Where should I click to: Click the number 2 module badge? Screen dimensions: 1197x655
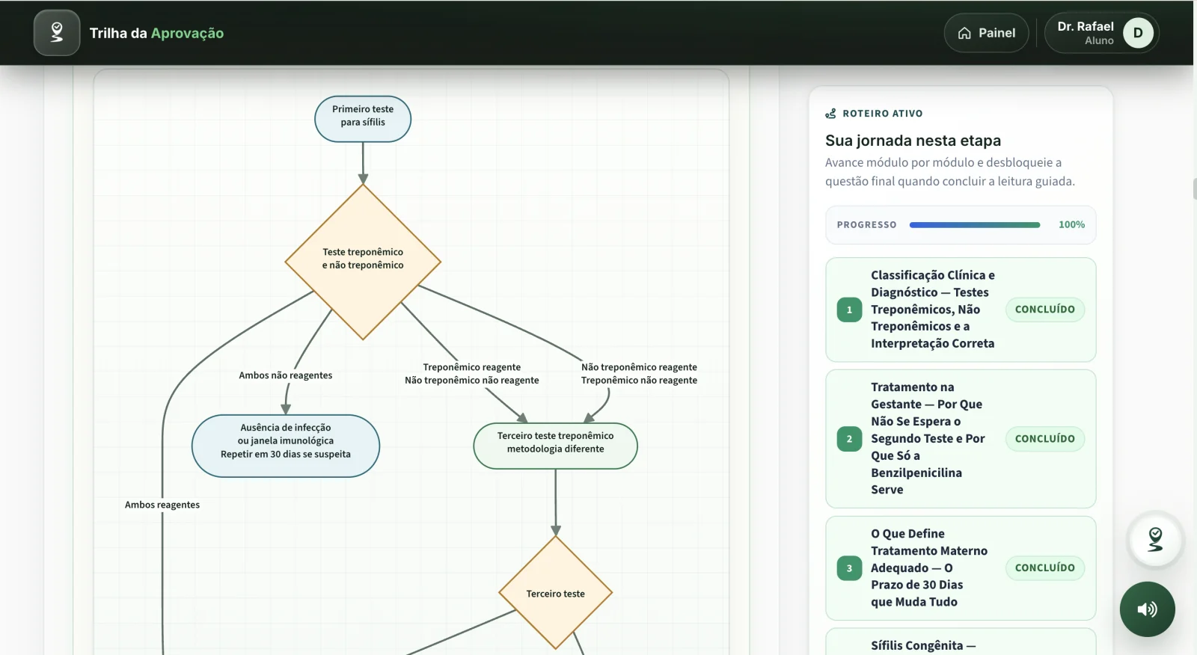pos(849,439)
